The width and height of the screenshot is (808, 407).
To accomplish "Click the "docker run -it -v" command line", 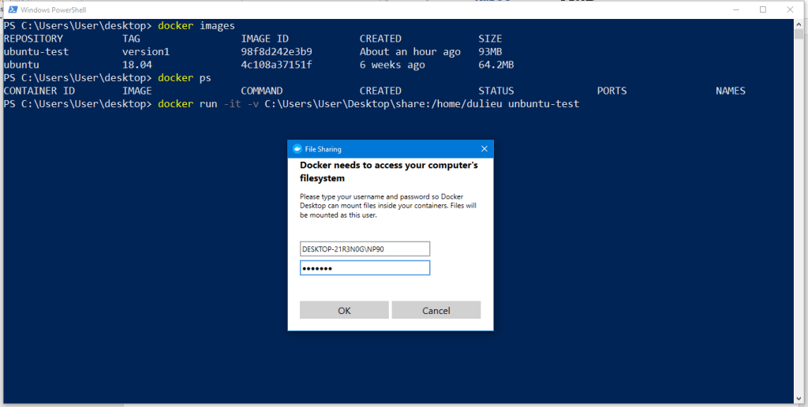I will click(368, 104).
